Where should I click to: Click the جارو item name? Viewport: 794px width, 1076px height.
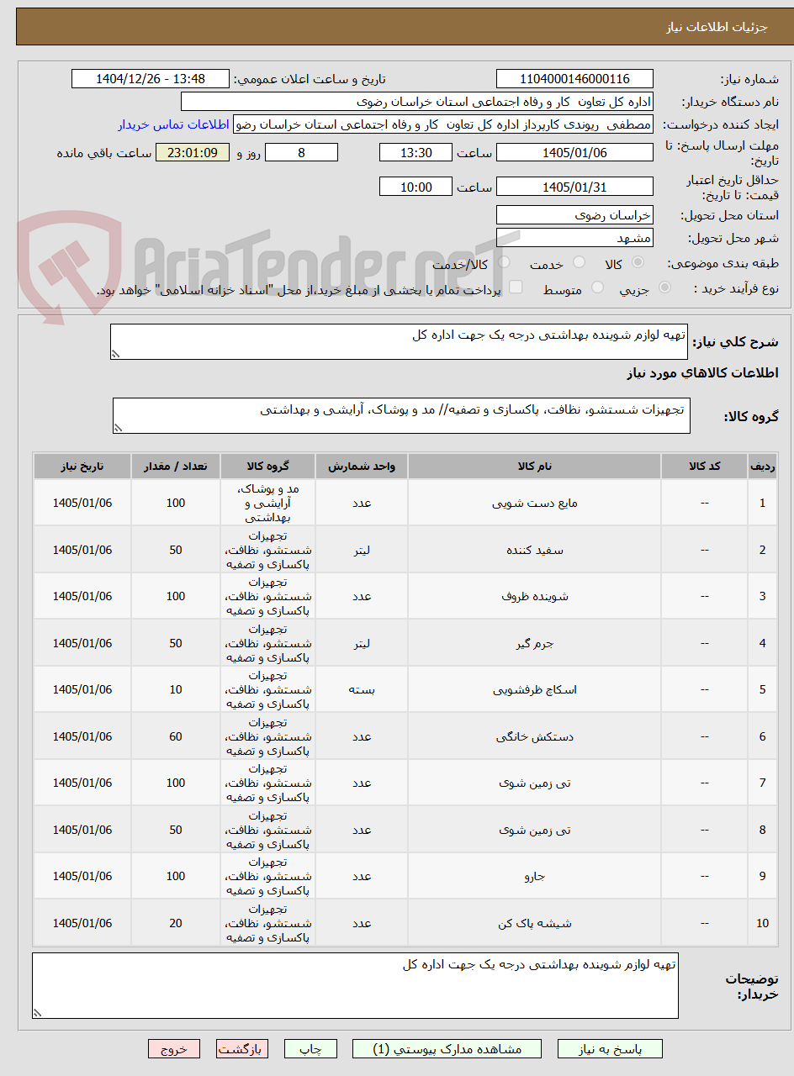535,876
